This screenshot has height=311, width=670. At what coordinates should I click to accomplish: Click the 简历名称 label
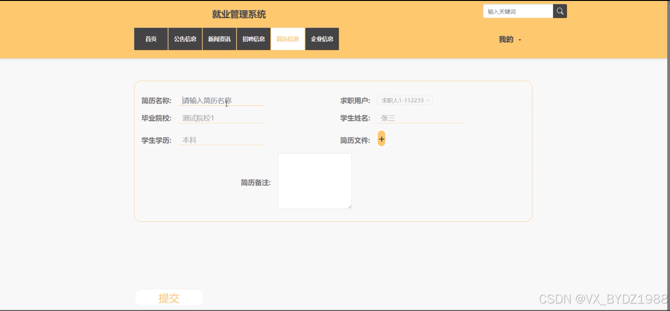156,101
